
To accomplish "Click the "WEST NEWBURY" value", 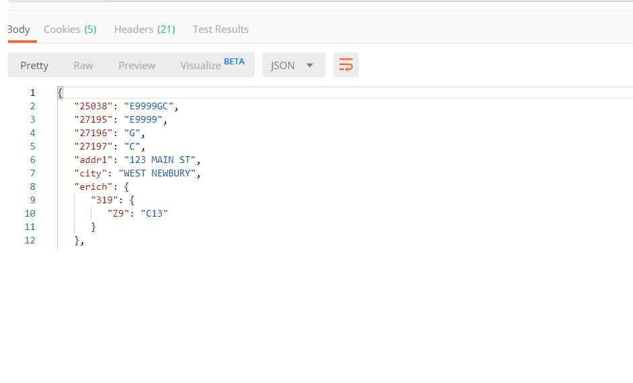I will 157,173.
